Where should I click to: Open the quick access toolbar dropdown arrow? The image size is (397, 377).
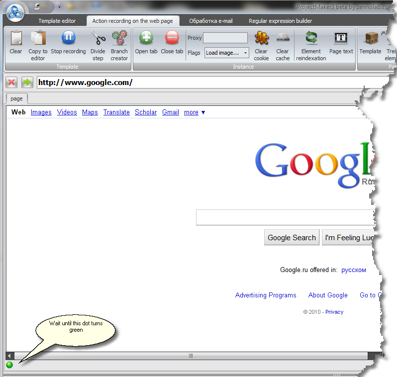tap(60, 6)
